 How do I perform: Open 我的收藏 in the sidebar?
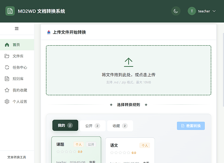tap(17, 90)
